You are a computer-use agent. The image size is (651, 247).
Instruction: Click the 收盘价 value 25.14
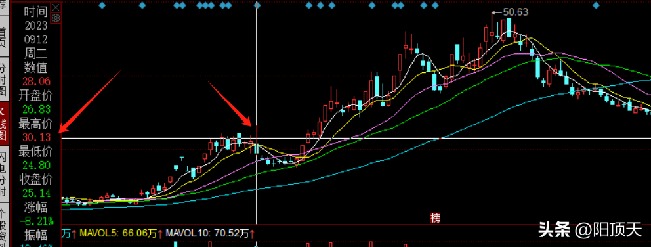click(37, 193)
